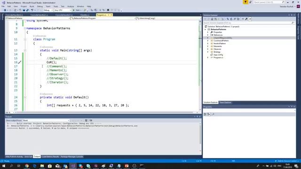Open the Any CPU platform dropdown

63,10
